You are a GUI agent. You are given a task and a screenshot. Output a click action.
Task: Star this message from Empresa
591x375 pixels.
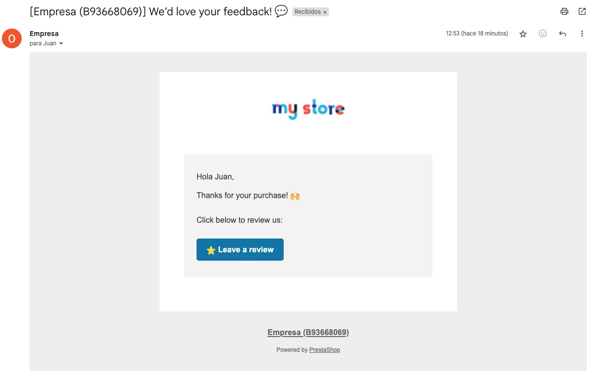(x=523, y=34)
